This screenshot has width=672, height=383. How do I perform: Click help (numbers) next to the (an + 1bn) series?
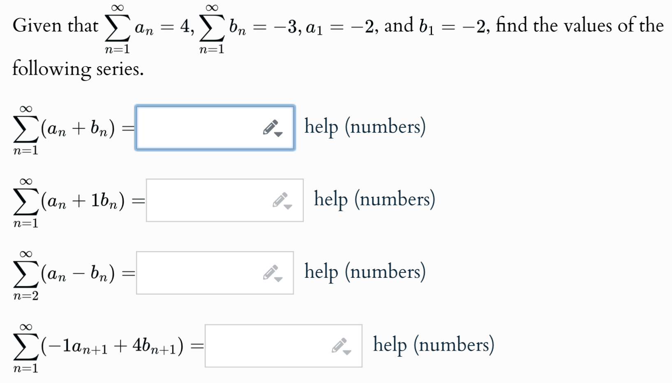pyautogui.click(x=374, y=199)
